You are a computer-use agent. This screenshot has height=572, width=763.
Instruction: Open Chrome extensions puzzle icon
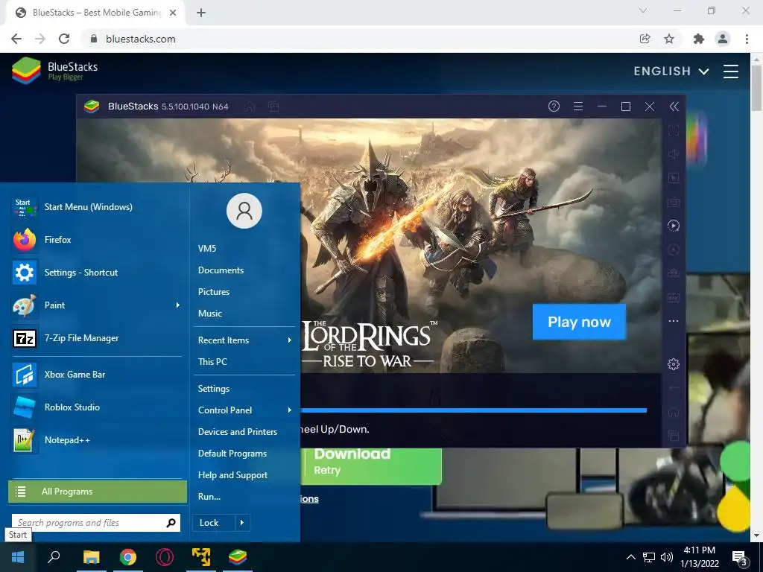tap(699, 39)
